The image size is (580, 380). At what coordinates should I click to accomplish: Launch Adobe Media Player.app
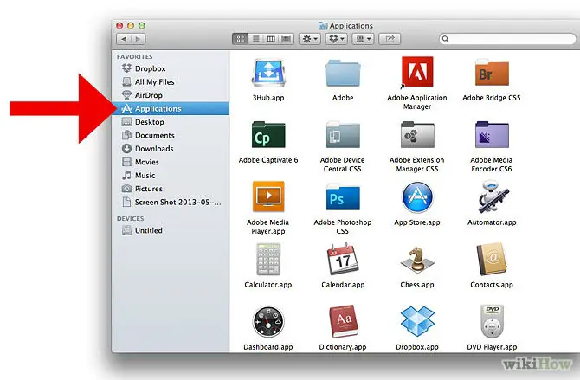(x=268, y=196)
